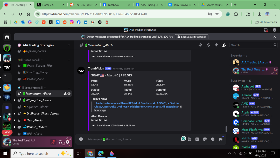The height and width of the screenshot is (158, 280).
Task: Toggle channel notification settings bell icon
Action: [208, 45]
